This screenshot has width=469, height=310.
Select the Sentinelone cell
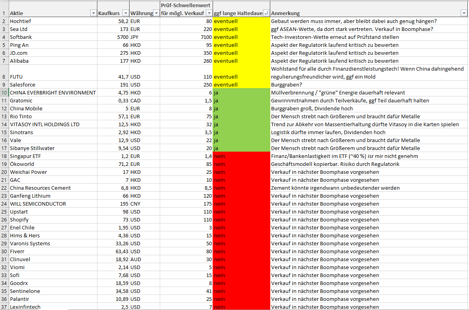[53, 291]
